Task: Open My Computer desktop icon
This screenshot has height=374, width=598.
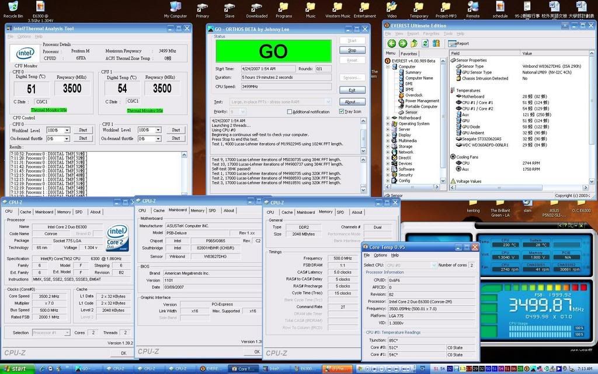Action: click(175, 8)
